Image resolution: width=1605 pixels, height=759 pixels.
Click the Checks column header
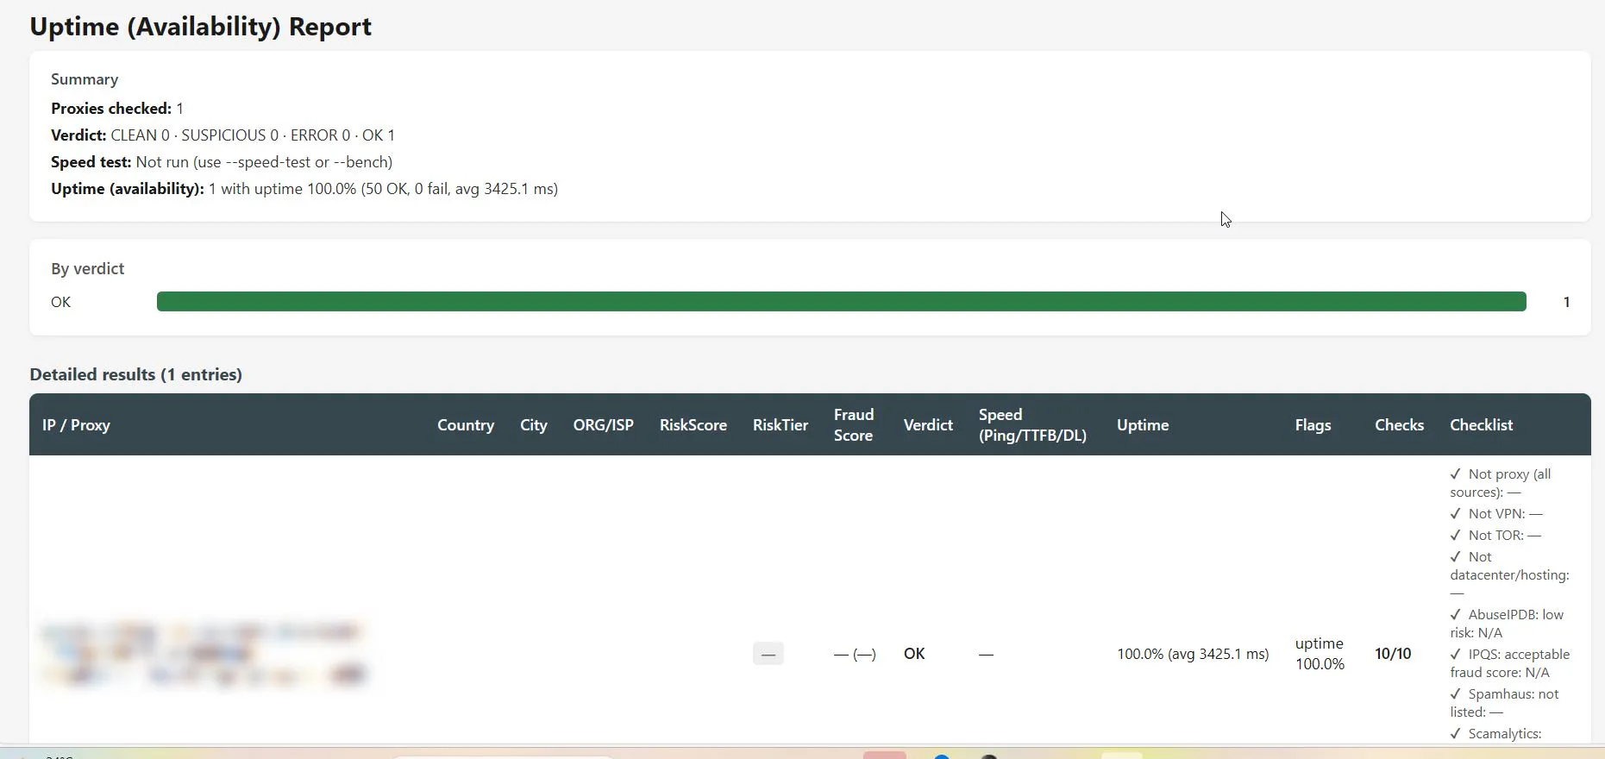(x=1399, y=425)
